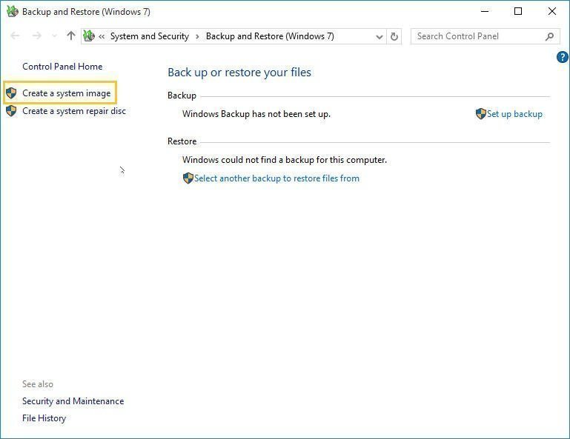Go up one level with the Up arrow
This screenshot has height=439, width=570.
71,36
